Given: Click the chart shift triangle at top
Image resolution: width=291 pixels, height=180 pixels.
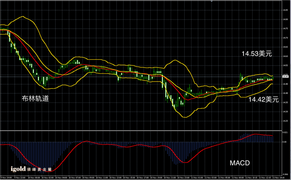Looking at the screenshot, I should (x=211, y=1).
